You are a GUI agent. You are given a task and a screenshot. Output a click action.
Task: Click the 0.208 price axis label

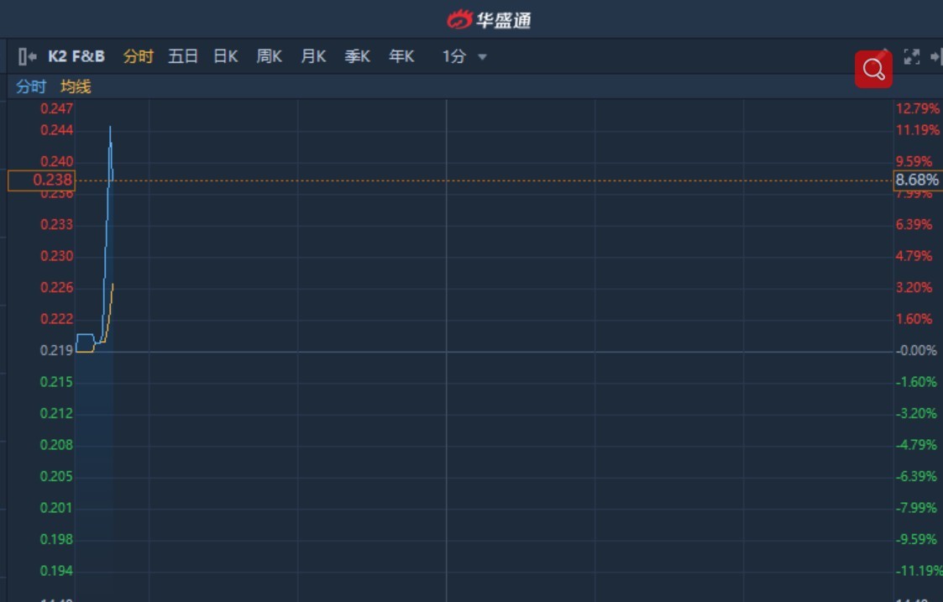click(56, 445)
